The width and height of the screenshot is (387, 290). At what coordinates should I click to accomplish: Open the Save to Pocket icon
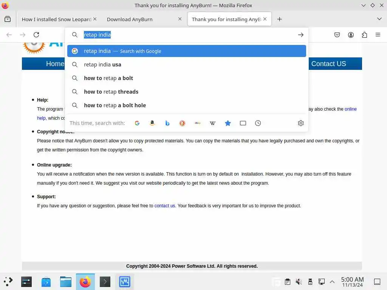pos(337,35)
